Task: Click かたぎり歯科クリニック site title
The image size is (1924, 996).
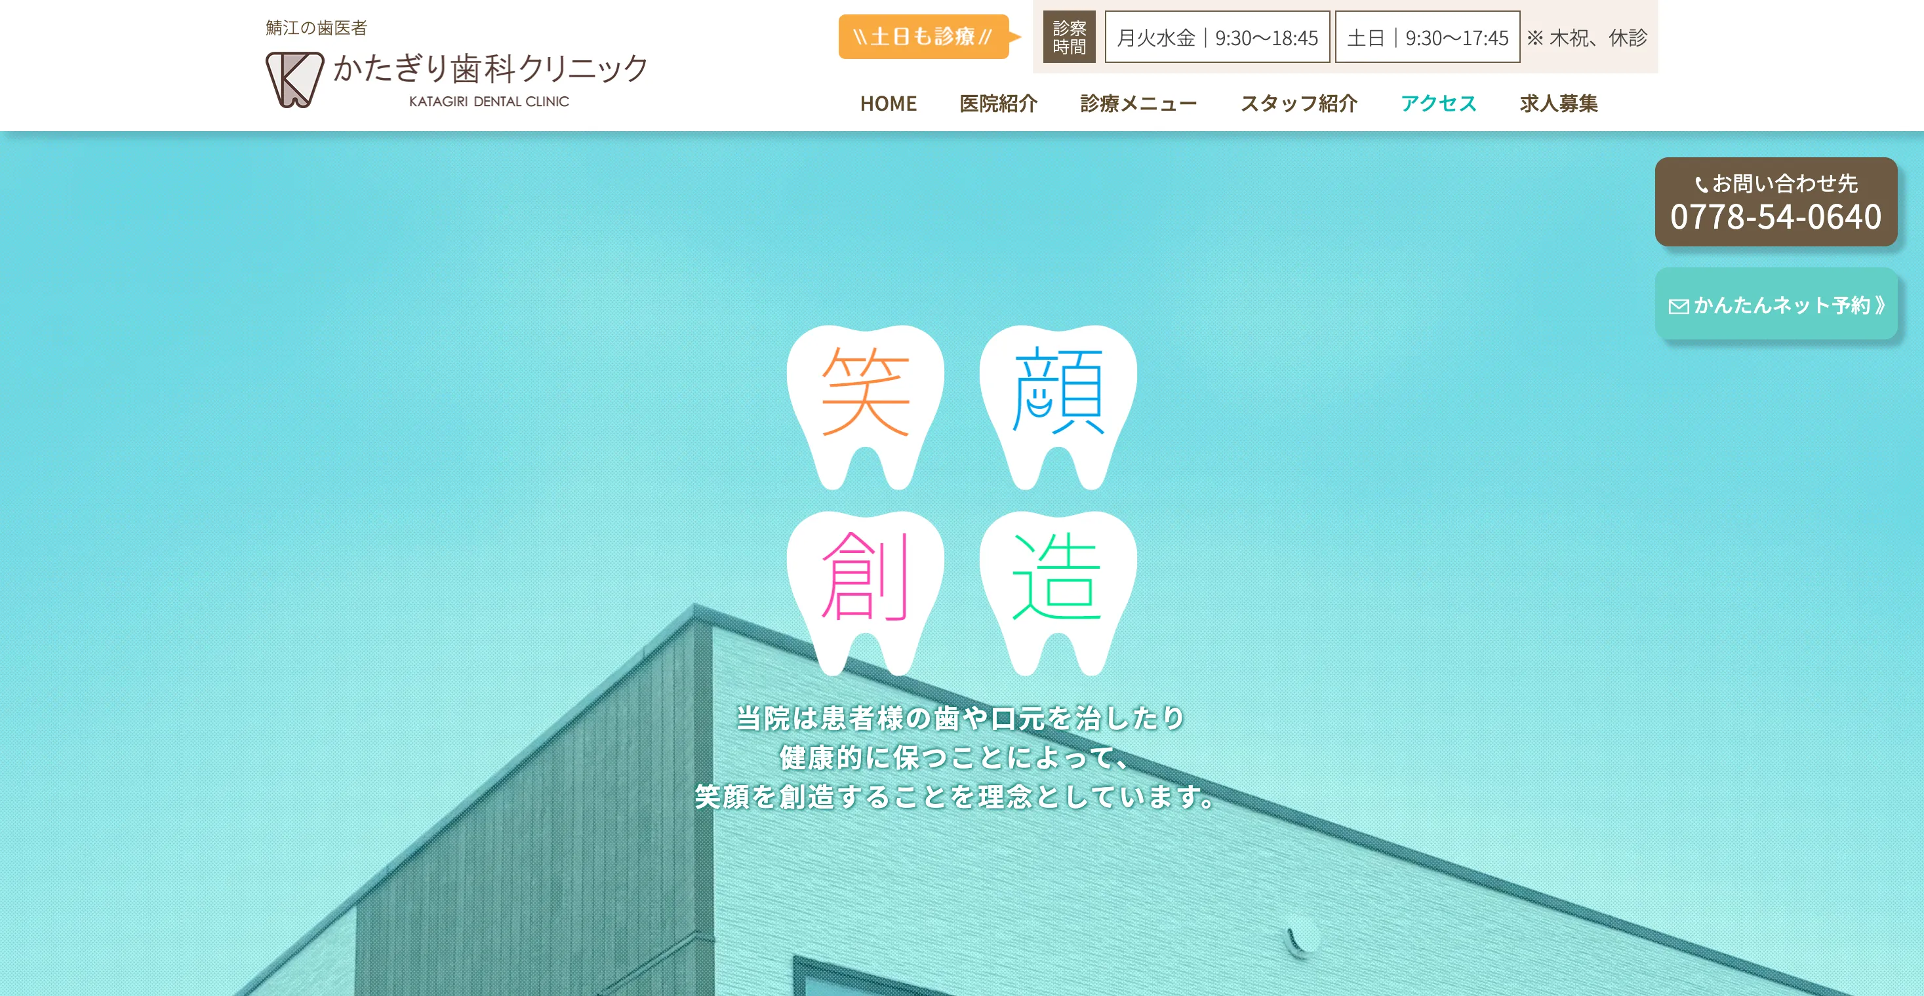Action: point(490,69)
